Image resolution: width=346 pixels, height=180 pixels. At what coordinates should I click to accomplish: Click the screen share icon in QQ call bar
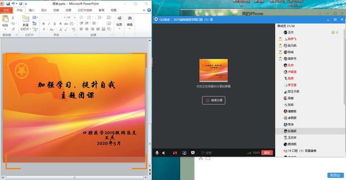point(184,153)
